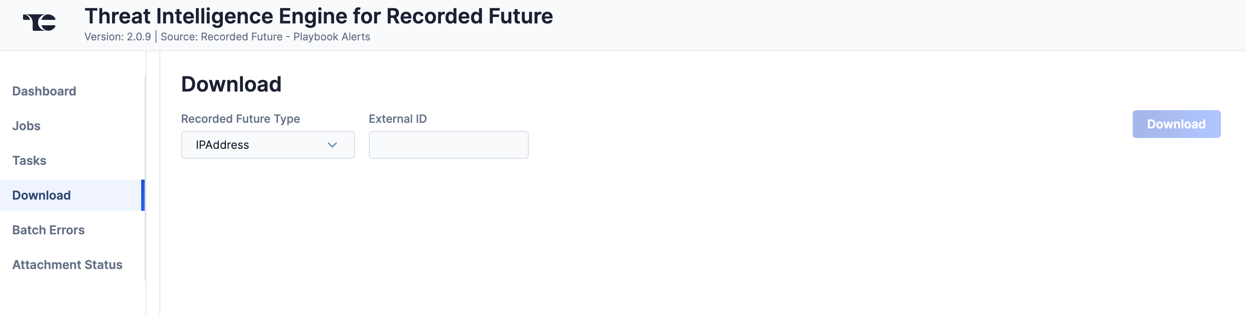The image size is (1246, 315).
Task: Navigate to the Jobs page
Action: pyautogui.click(x=26, y=126)
